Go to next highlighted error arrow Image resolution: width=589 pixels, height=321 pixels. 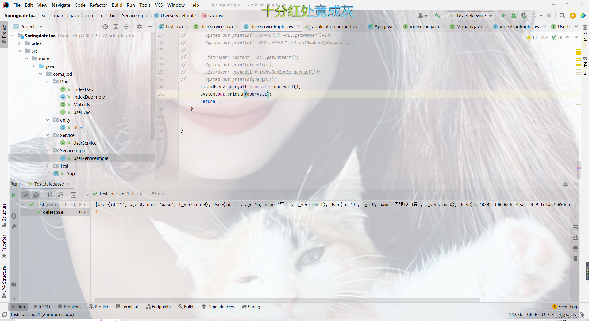coord(576,37)
